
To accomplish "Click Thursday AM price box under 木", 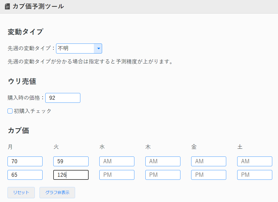I will [x=163, y=161].
